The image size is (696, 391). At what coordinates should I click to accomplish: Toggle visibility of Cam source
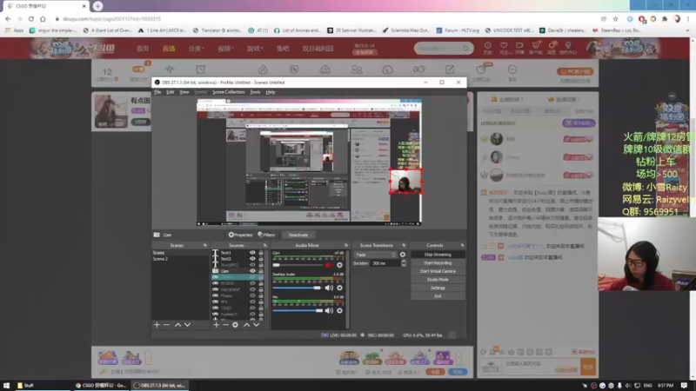252,271
